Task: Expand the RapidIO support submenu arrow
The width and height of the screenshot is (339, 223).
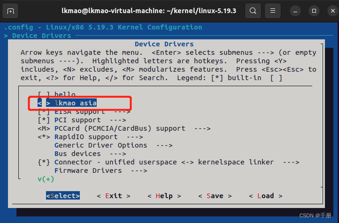Action: point(135,137)
